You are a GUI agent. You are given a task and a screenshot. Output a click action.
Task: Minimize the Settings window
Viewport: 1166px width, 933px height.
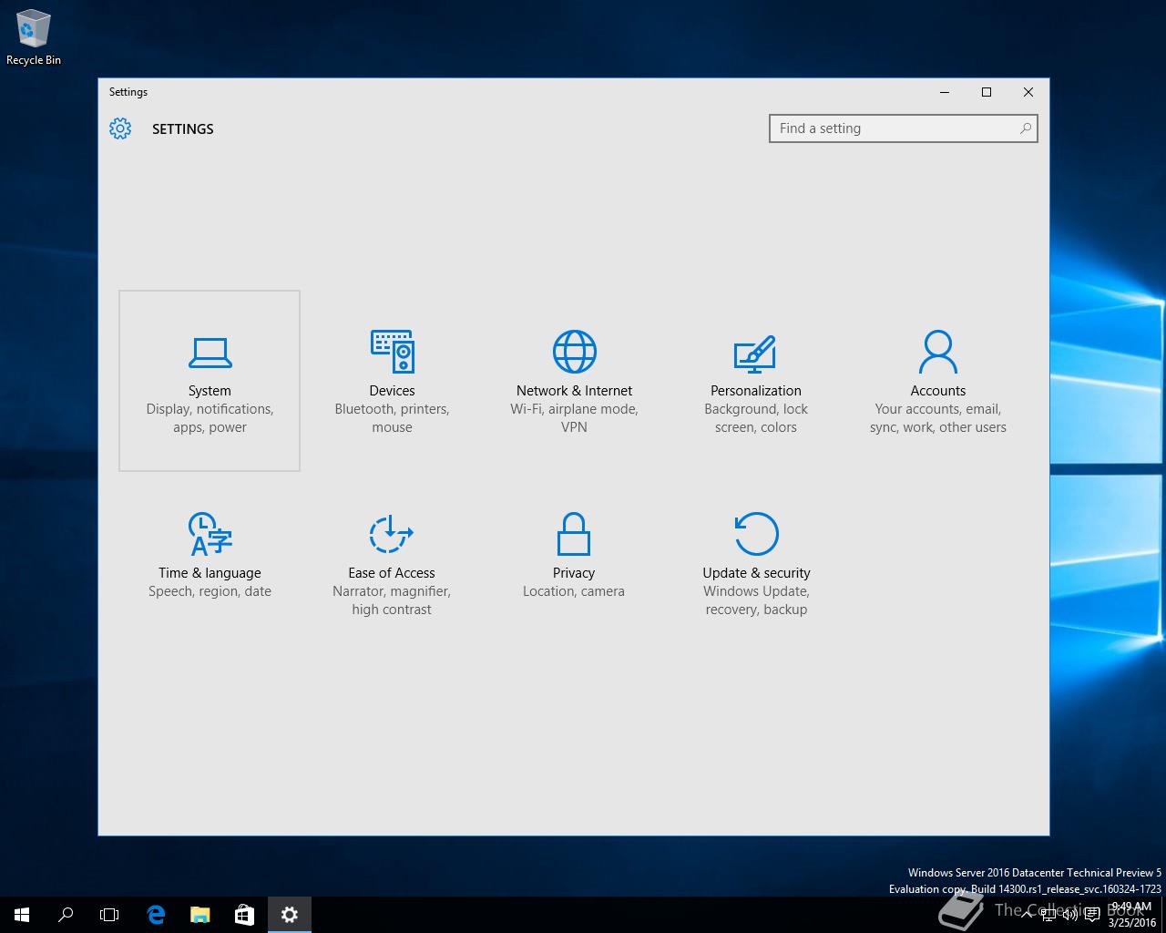pos(945,92)
